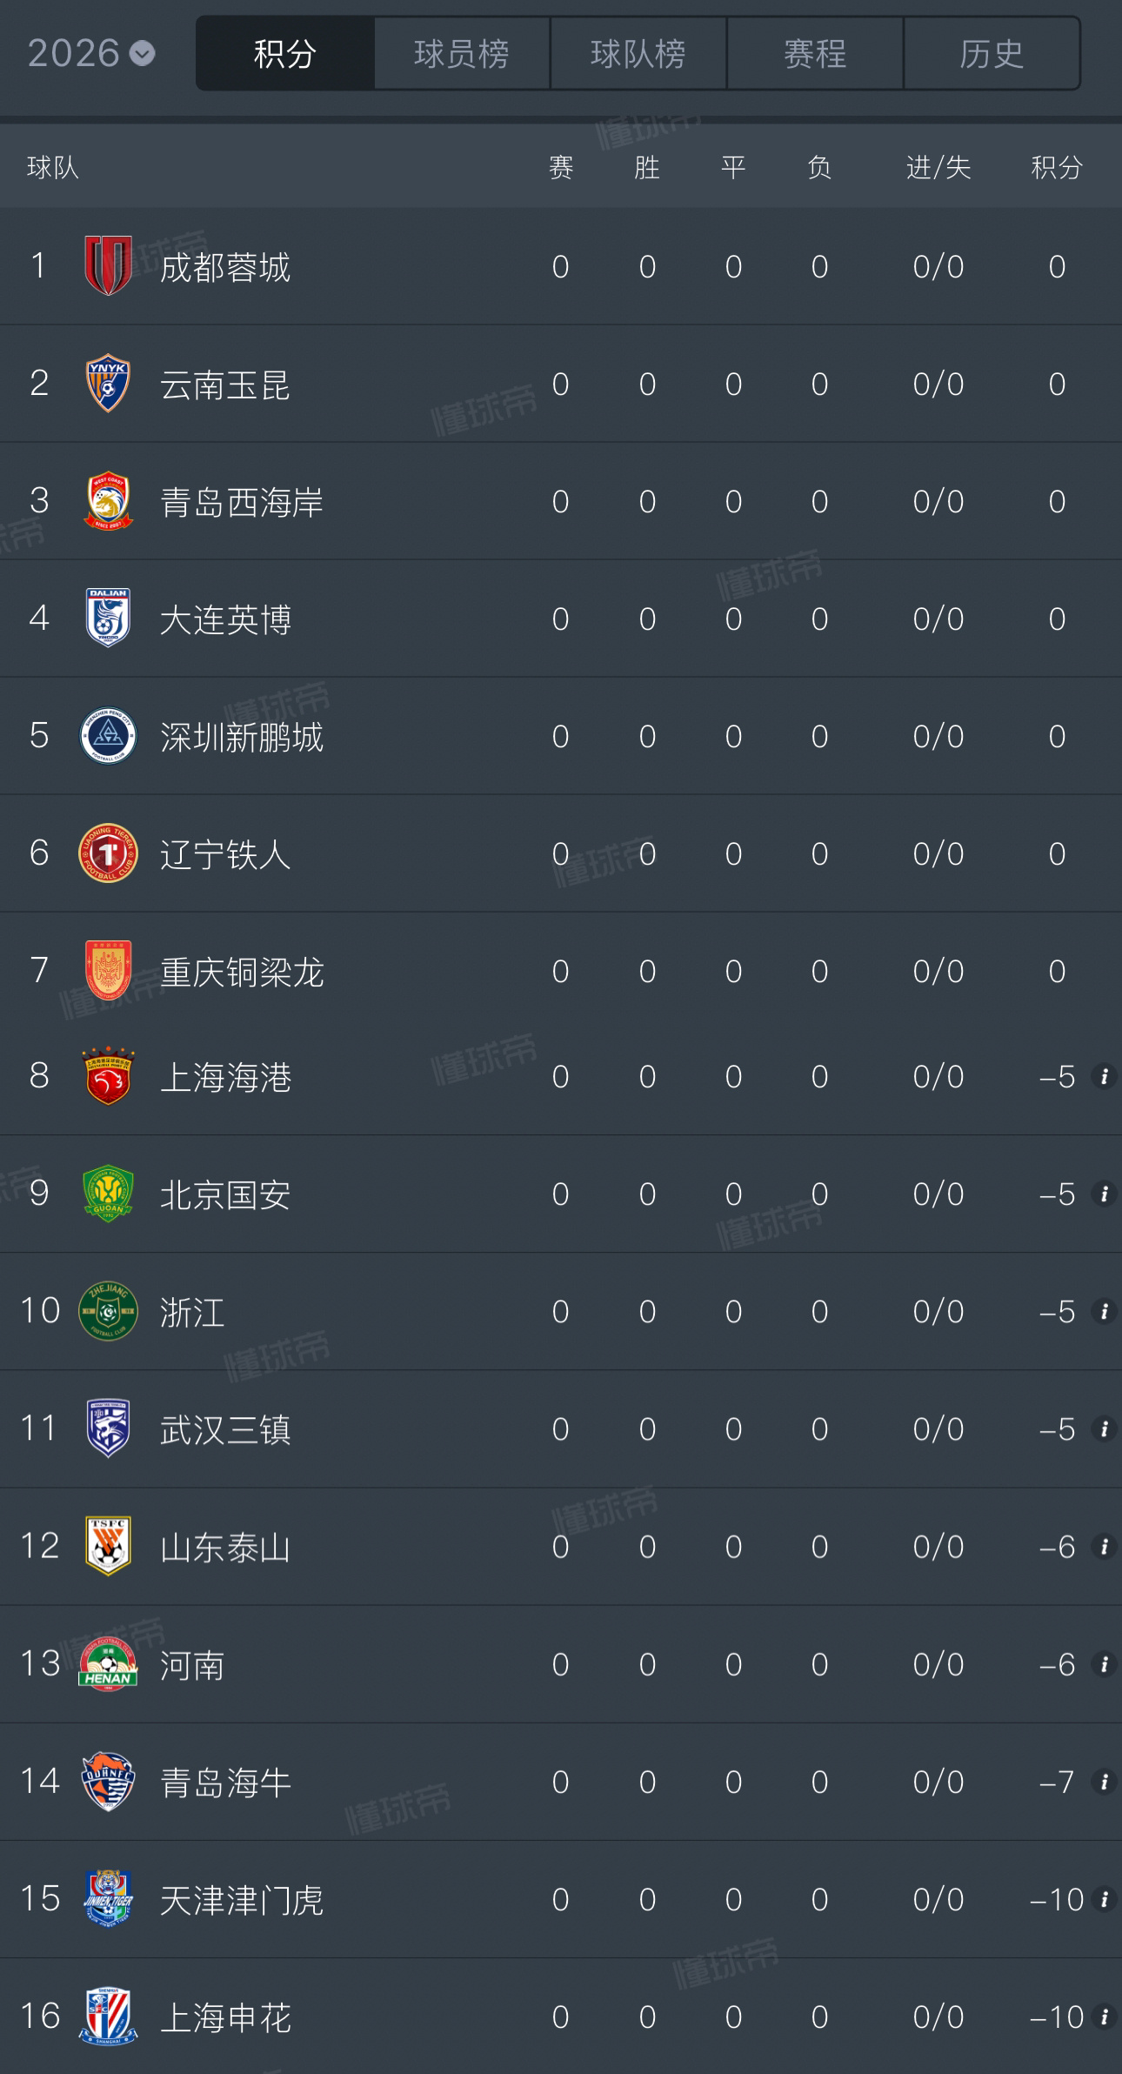
Task: Tap info icon beside 山东泰山 points
Action: (1104, 1547)
